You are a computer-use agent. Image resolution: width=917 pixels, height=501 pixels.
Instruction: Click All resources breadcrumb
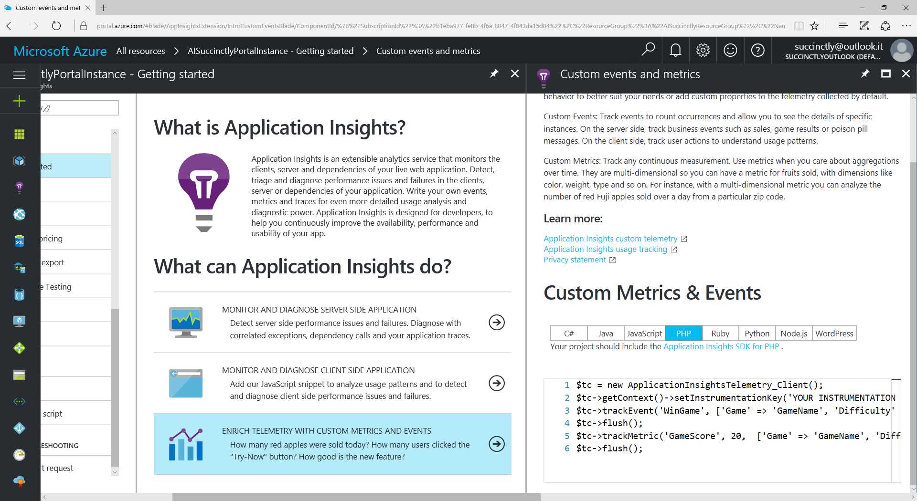tap(141, 51)
